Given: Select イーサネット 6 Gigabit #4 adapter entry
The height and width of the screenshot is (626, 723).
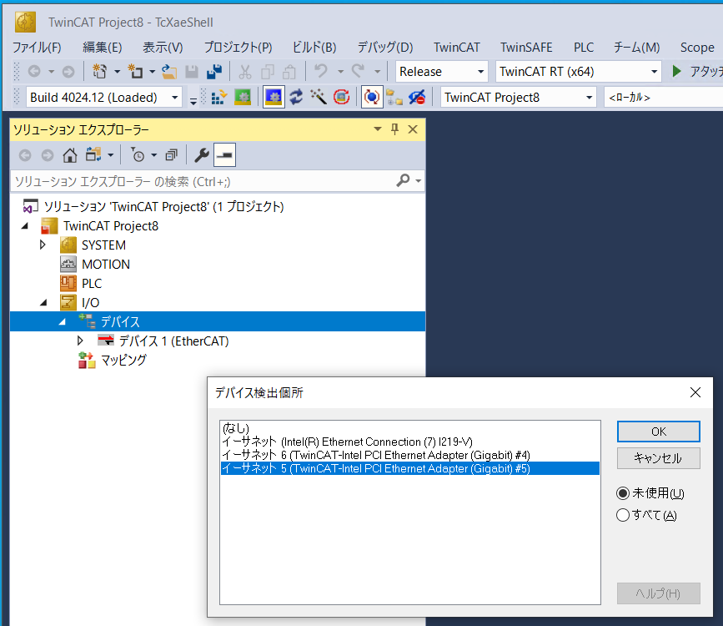Looking at the screenshot, I should coord(410,455).
